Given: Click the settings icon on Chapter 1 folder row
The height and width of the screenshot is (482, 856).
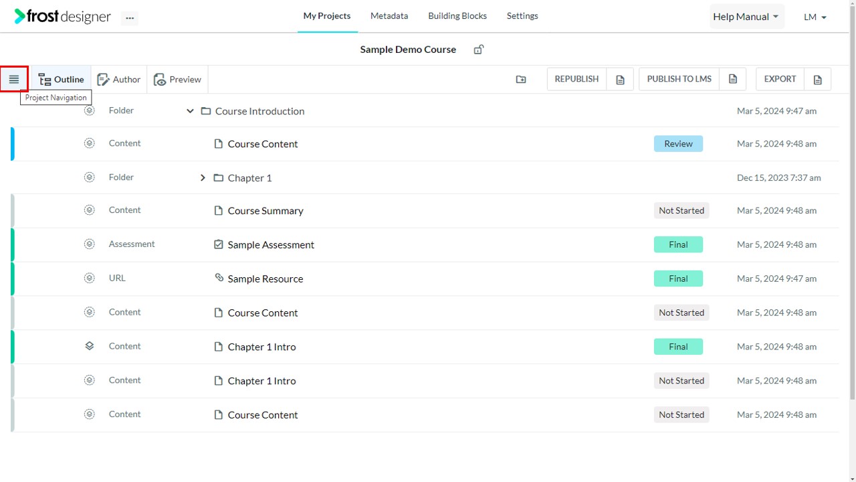Looking at the screenshot, I should 90,177.
